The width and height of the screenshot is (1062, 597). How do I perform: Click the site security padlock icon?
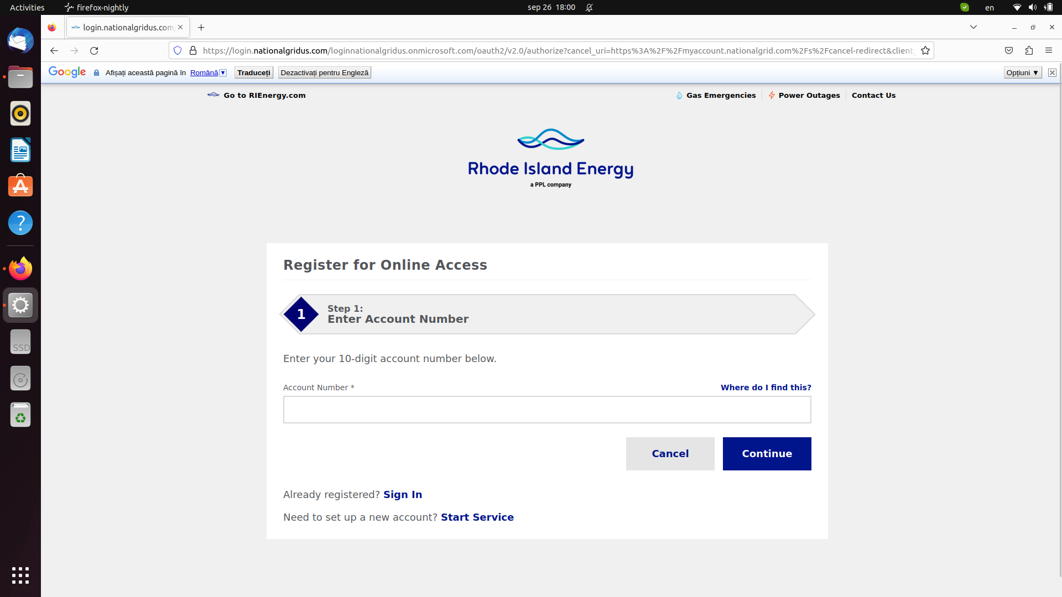(x=193, y=50)
